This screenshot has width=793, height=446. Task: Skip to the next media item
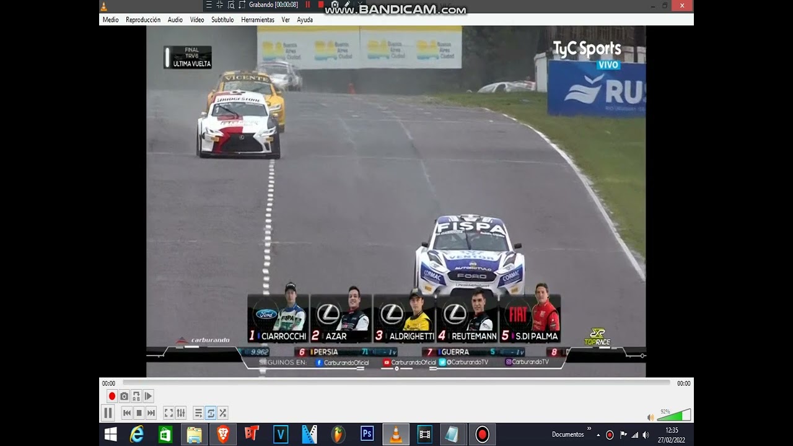151,413
